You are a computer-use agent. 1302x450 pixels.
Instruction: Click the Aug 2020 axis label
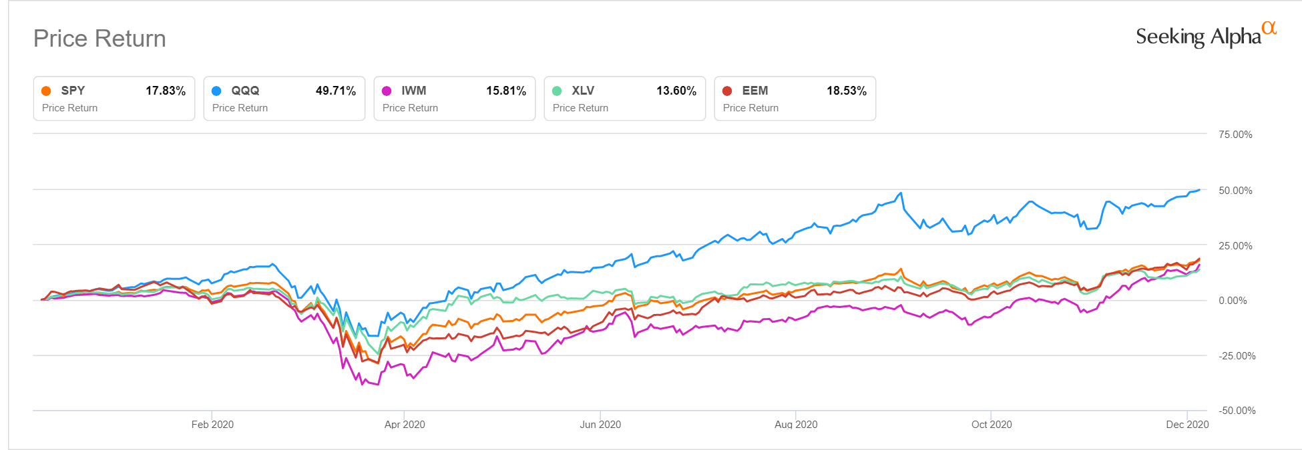(796, 425)
